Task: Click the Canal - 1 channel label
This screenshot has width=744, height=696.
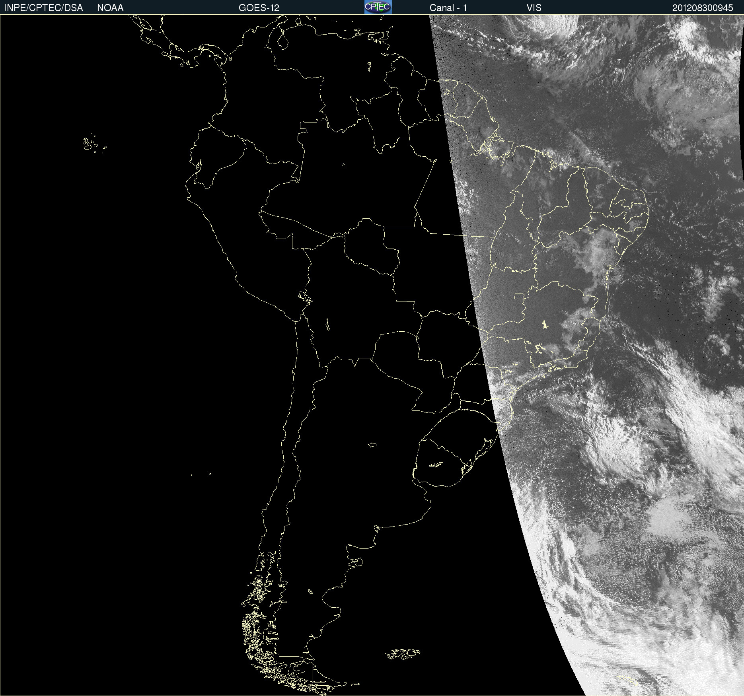Action: tap(448, 8)
